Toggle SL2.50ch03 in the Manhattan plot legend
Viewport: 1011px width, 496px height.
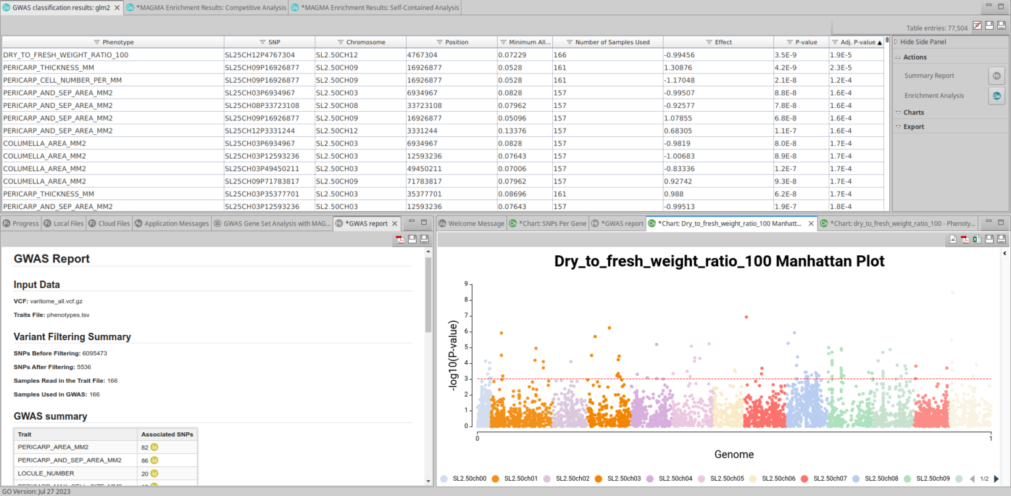click(622, 478)
